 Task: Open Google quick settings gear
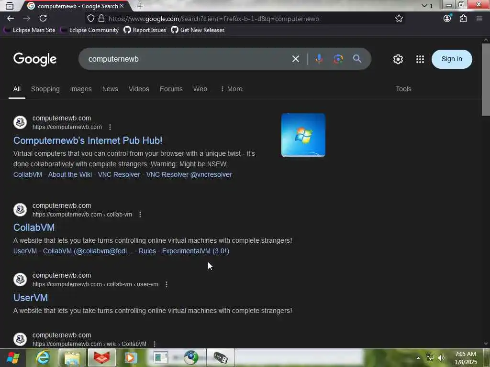coord(398,59)
